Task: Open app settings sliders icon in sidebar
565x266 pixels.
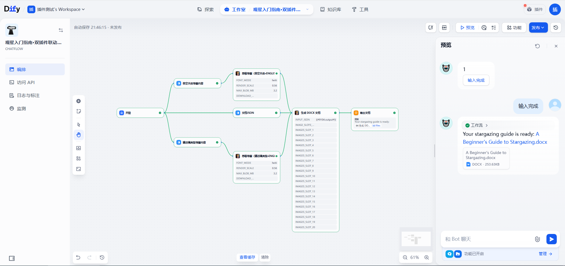Action: coord(61,30)
